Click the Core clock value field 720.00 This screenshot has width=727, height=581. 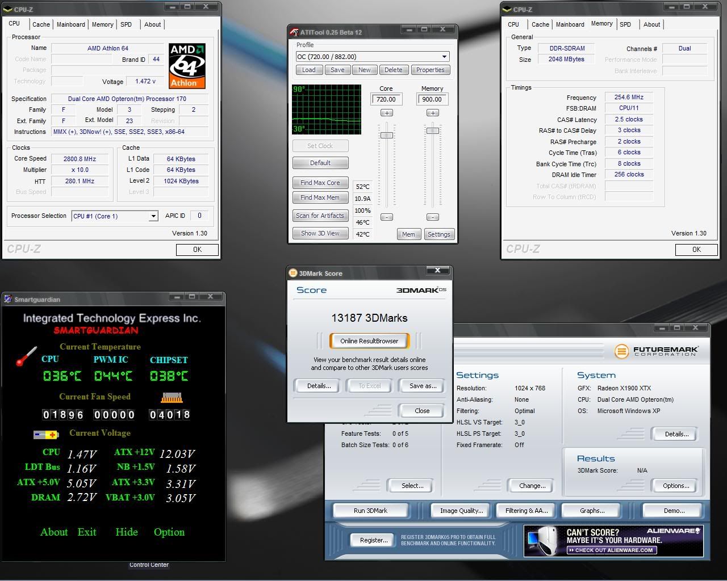[x=386, y=99]
